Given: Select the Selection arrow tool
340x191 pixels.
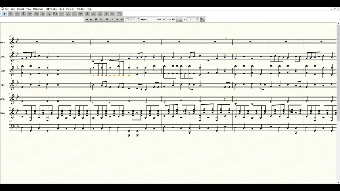Looking at the screenshot, I should point(4,14).
